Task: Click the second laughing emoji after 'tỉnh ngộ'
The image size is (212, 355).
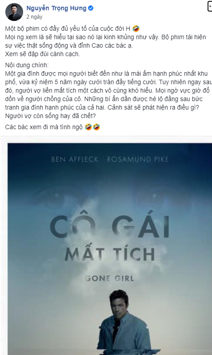Action: pyautogui.click(x=96, y=127)
